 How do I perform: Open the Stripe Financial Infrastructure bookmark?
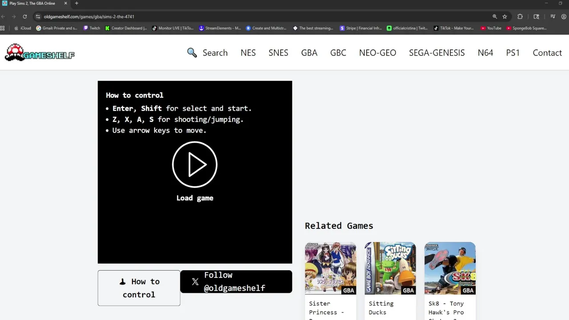click(361, 28)
